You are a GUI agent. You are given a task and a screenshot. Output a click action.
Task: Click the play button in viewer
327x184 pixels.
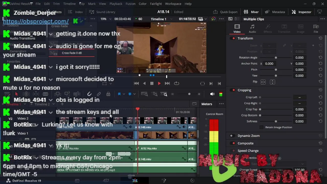[x=159, y=83]
